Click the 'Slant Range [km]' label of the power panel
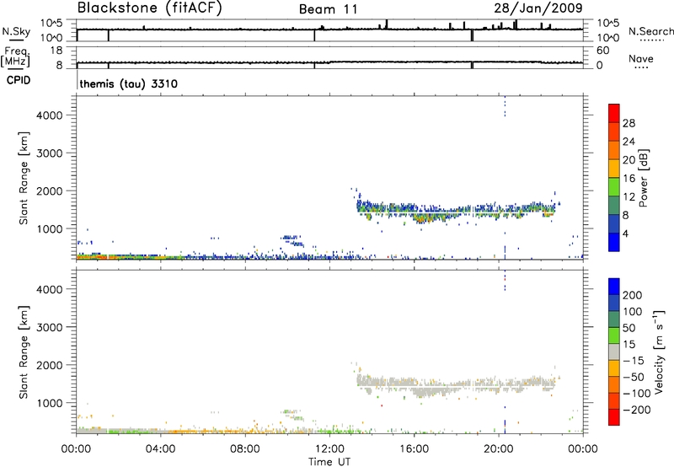 24,178
